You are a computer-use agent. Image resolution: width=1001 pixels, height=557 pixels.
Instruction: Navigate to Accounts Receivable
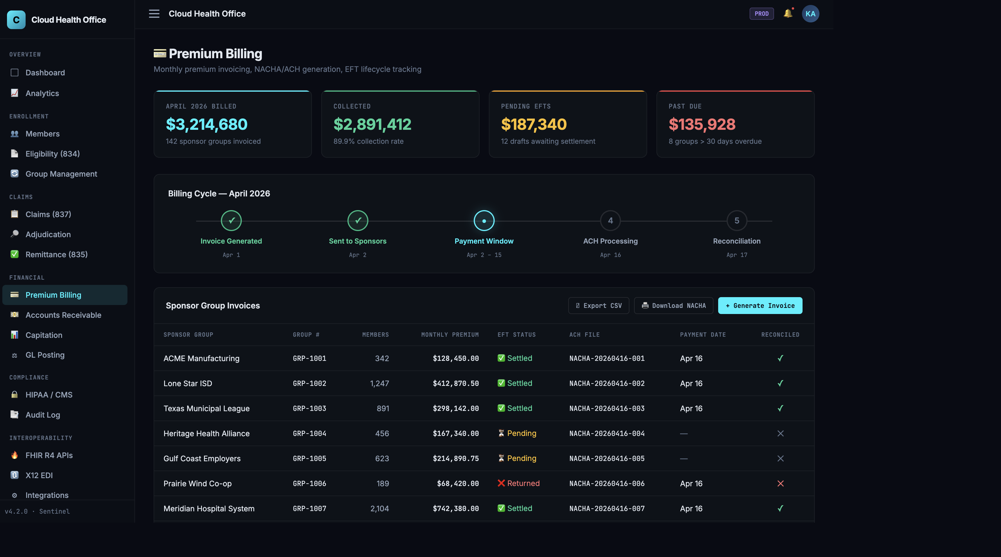coord(65,315)
